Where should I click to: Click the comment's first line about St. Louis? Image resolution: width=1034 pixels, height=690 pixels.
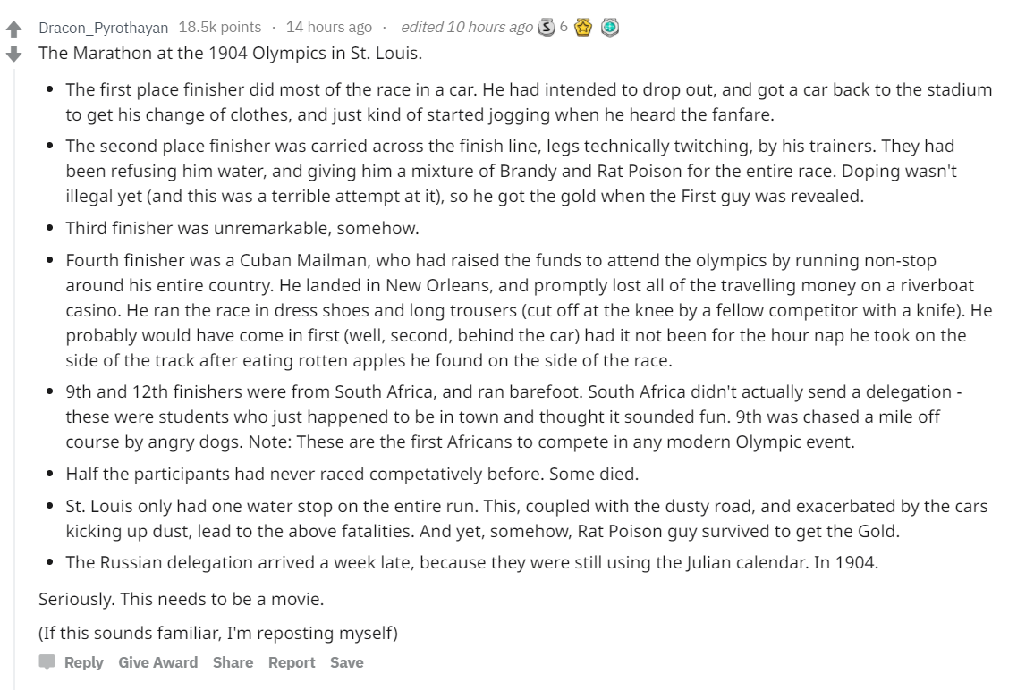[x=230, y=53]
